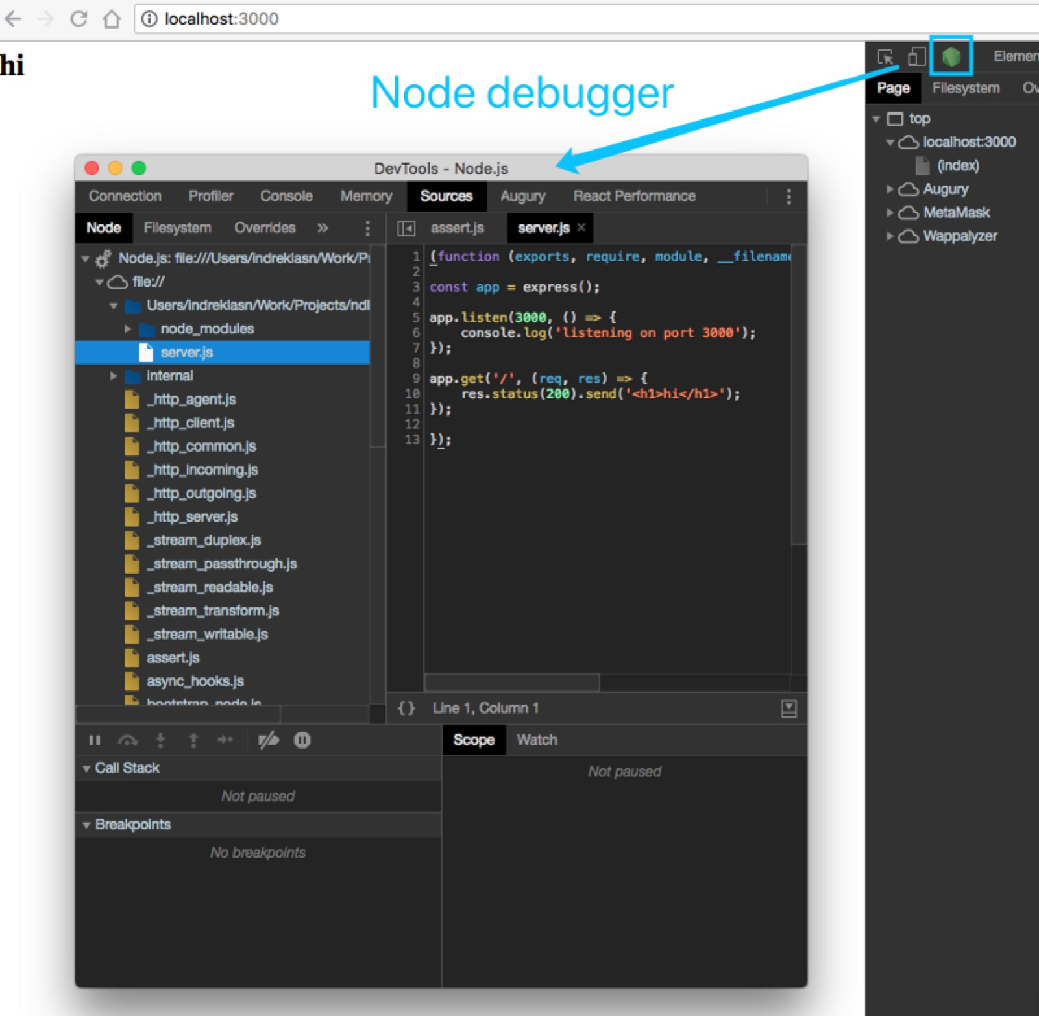Step into next function call
Viewport: 1039px width, 1016px height.
[x=161, y=740]
